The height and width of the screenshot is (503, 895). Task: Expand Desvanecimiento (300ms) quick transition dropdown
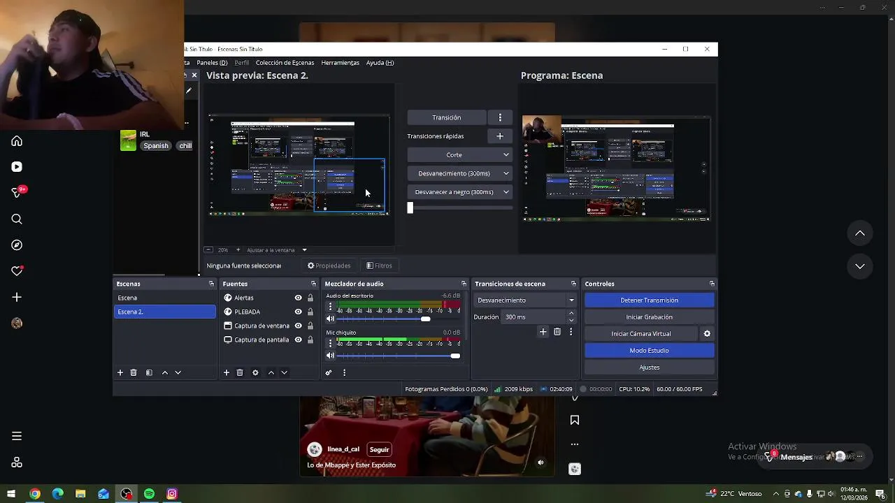point(506,173)
